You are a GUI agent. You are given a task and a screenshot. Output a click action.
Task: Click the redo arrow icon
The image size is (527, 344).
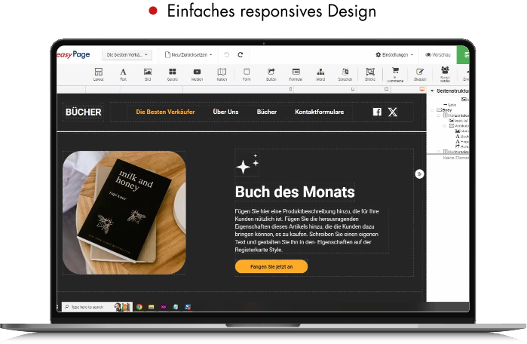click(x=241, y=54)
